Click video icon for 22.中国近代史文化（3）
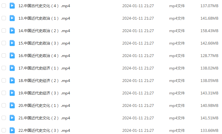Image resolution: width=222 pixels, height=134 pixels. [12, 130]
